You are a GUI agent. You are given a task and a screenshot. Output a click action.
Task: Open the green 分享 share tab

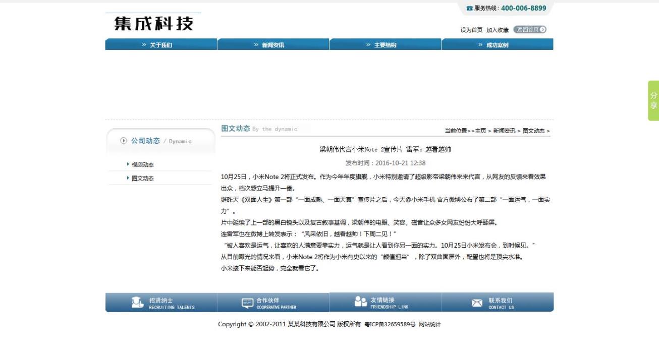click(653, 100)
